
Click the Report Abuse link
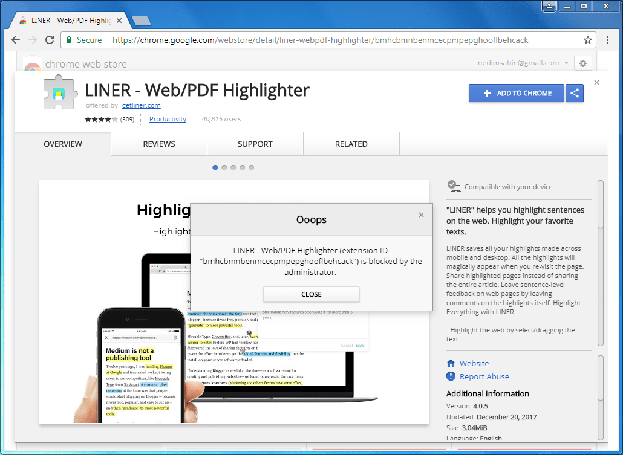click(484, 376)
